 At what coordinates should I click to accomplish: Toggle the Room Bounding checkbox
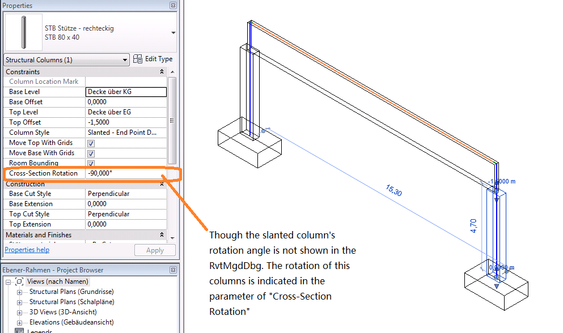(x=91, y=163)
